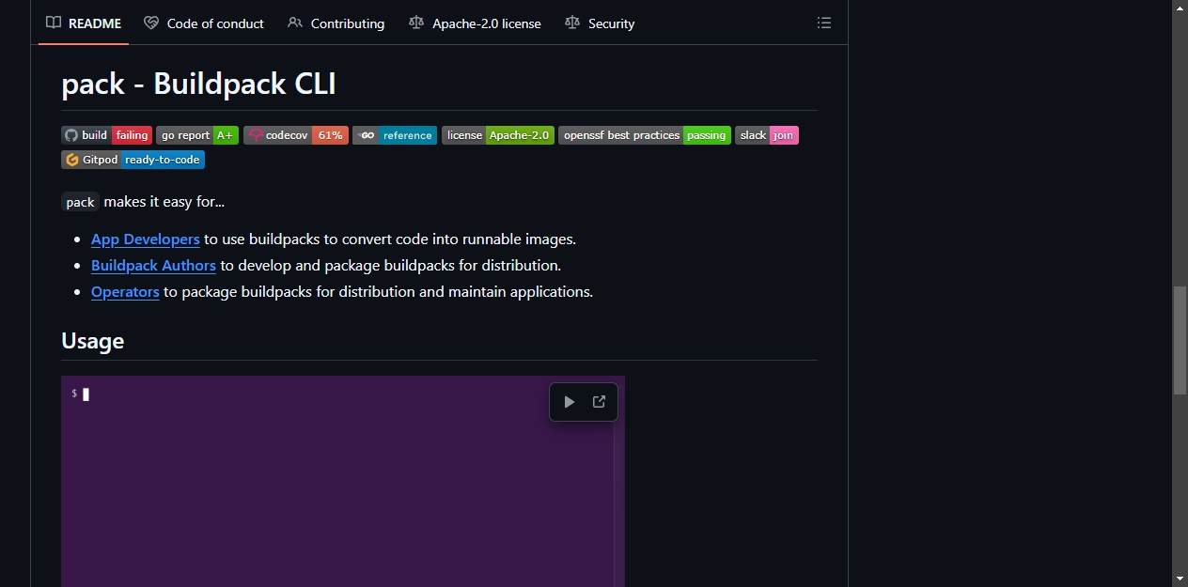1188x587 pixels.
Task: Click the build failing badge
Action: 106,135
